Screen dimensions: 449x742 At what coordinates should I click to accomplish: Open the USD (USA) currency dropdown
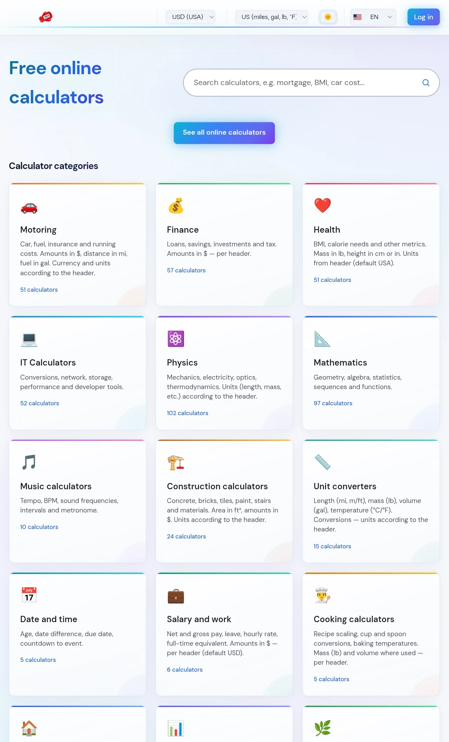tap(191, 17)
